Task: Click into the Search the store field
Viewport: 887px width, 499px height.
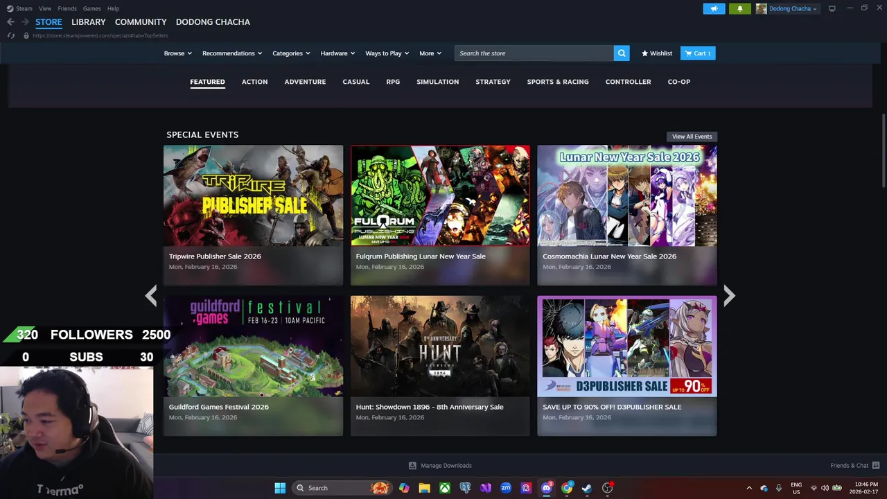Action: click(x=534, y=53)
